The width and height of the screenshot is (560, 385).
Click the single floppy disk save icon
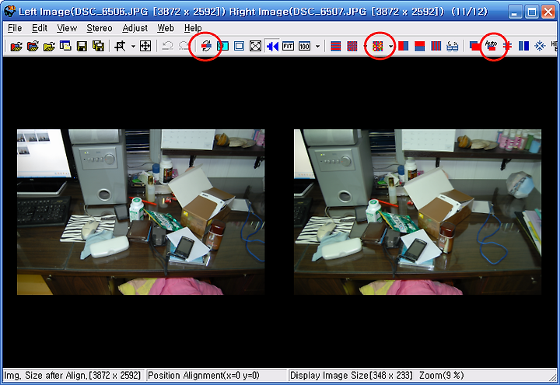(82, 46)
